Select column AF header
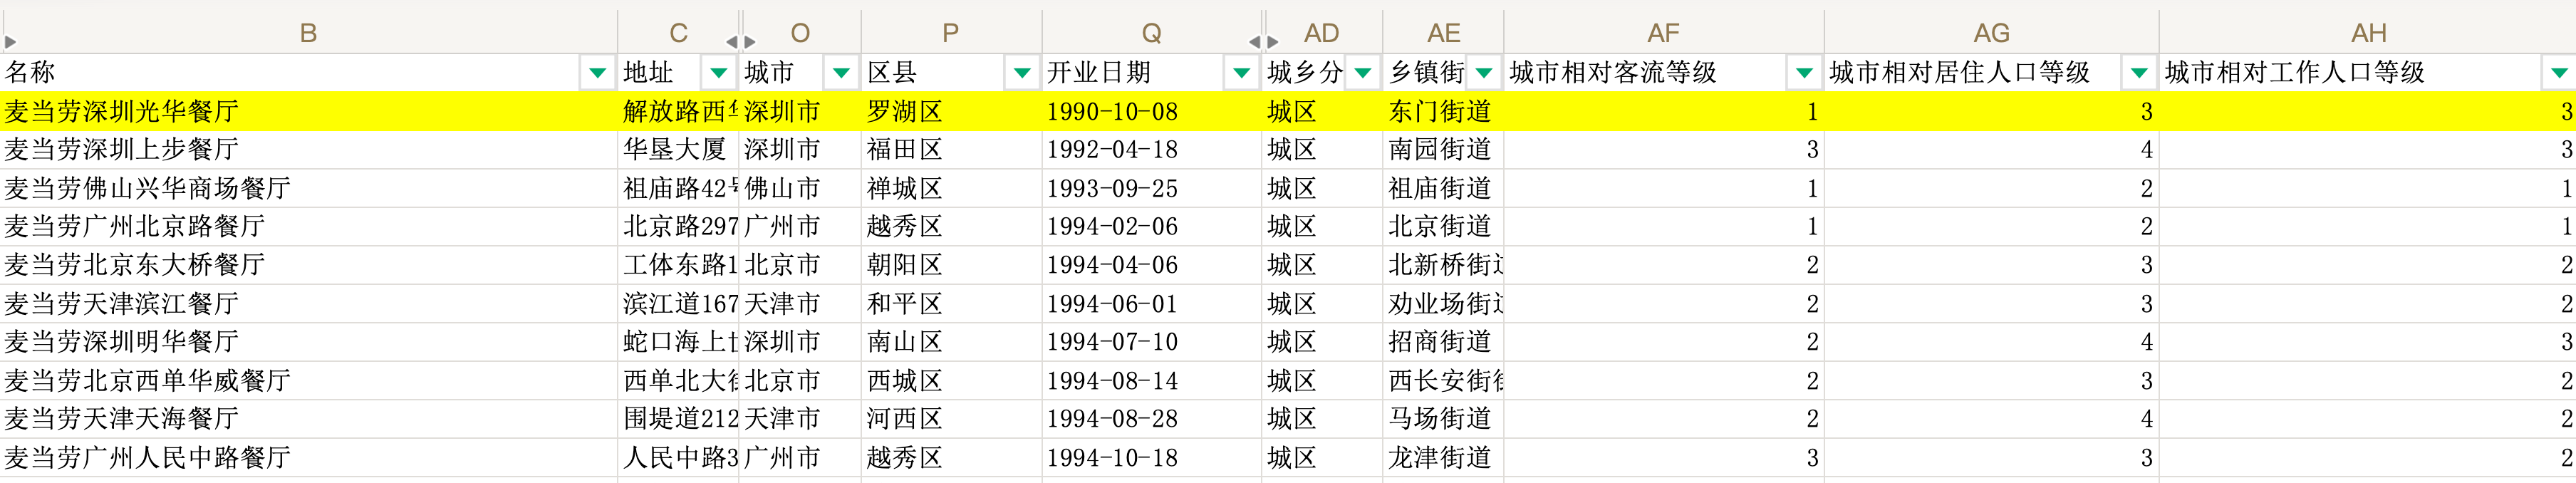Image resolution: width=2576 pixels, height=483 pixels. (x=1664, y=32)
